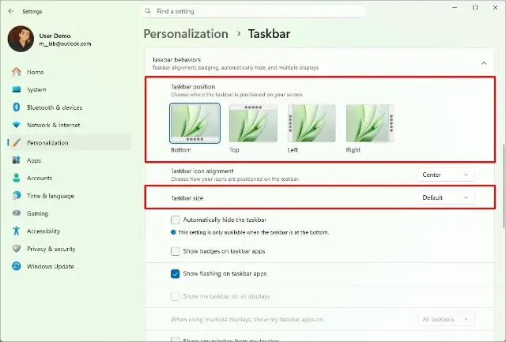Go back with the Settings arrow icon
The width and height of the screenshot is (506, 342).
tap(11, 11)
